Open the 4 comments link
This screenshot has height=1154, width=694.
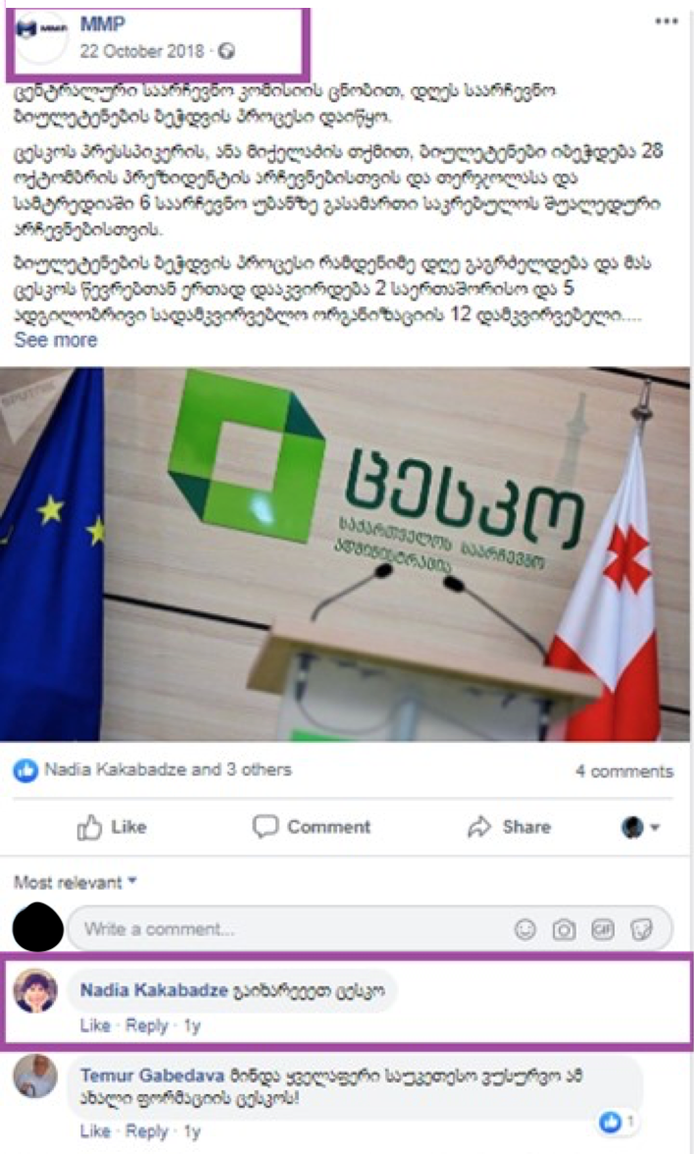pyautogui.click(x=624, y=771)
